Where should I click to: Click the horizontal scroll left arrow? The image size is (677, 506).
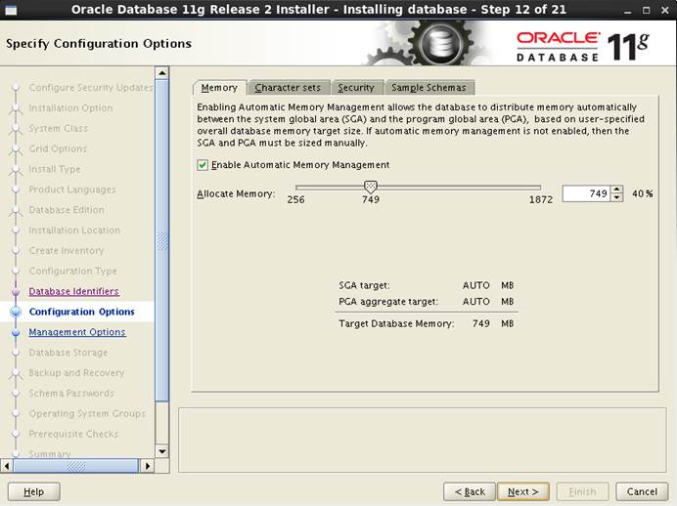click(x=7, y=466)
